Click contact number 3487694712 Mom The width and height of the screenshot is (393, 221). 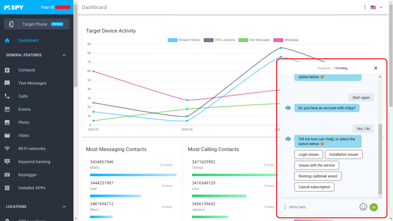point(102,204)
